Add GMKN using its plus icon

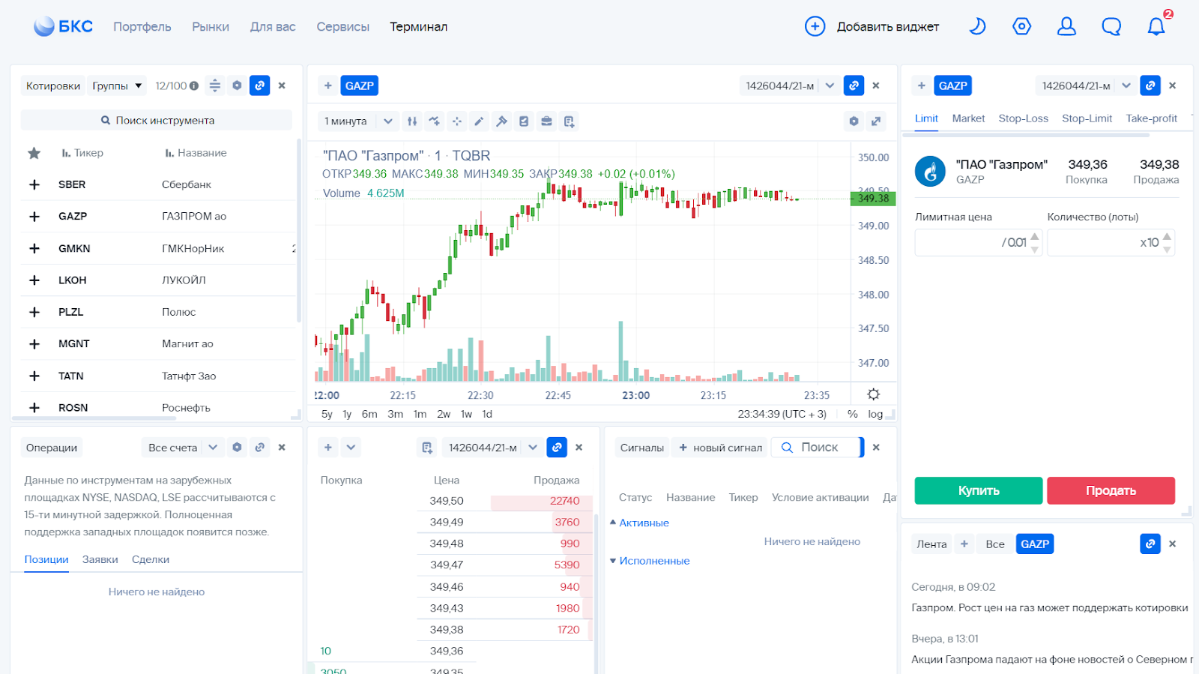coord(34,248)
